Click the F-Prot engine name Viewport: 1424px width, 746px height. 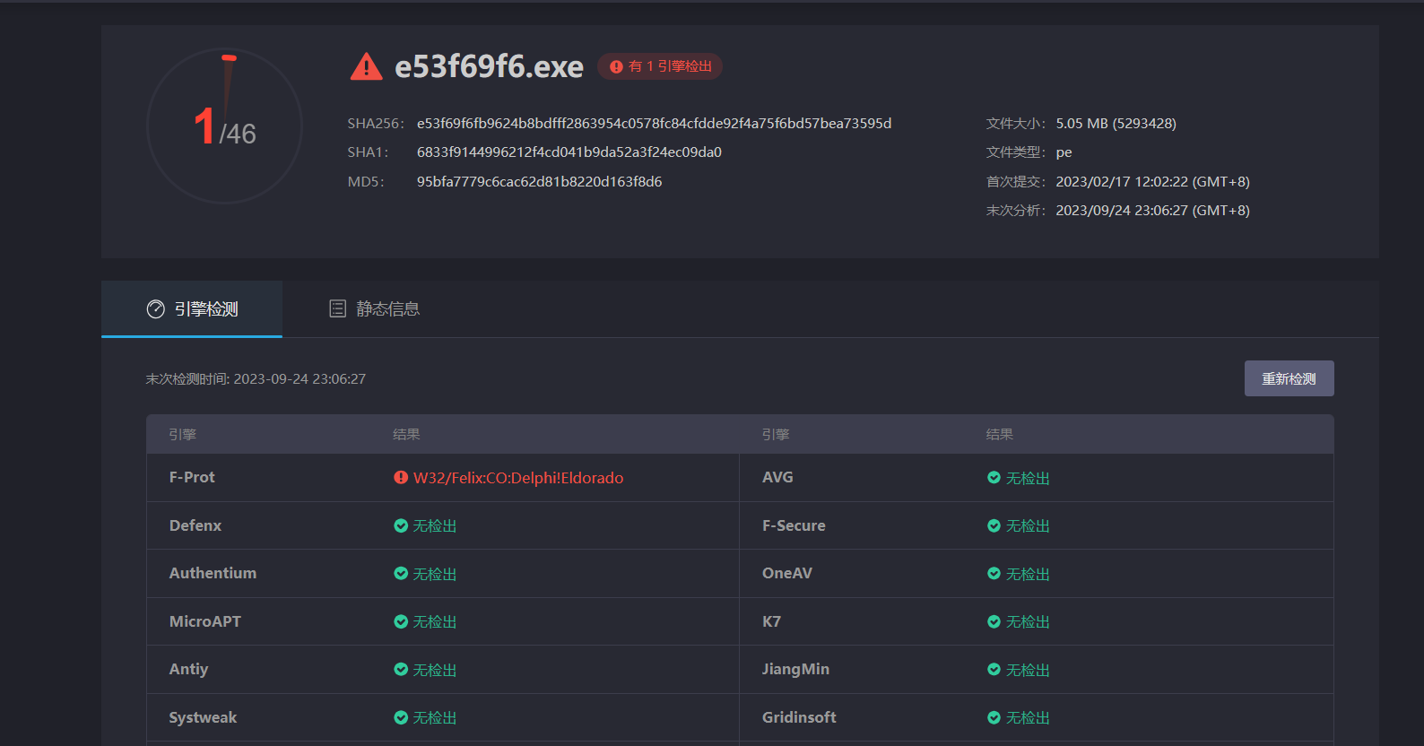[192, 477]
